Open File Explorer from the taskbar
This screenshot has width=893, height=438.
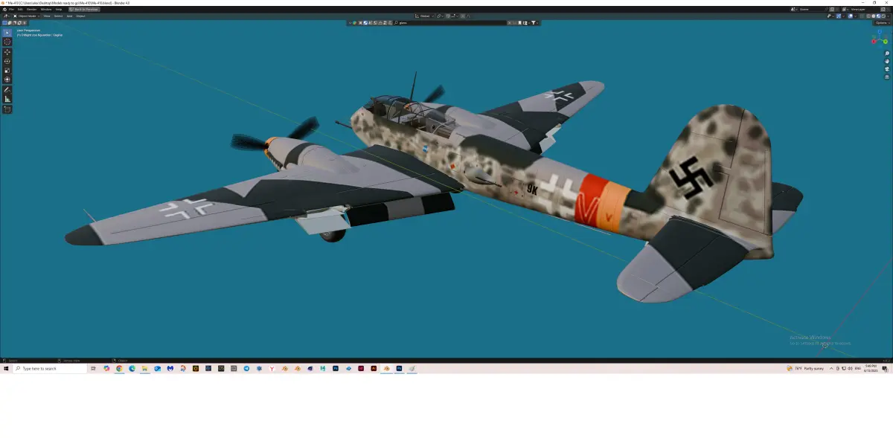point(144,368)
